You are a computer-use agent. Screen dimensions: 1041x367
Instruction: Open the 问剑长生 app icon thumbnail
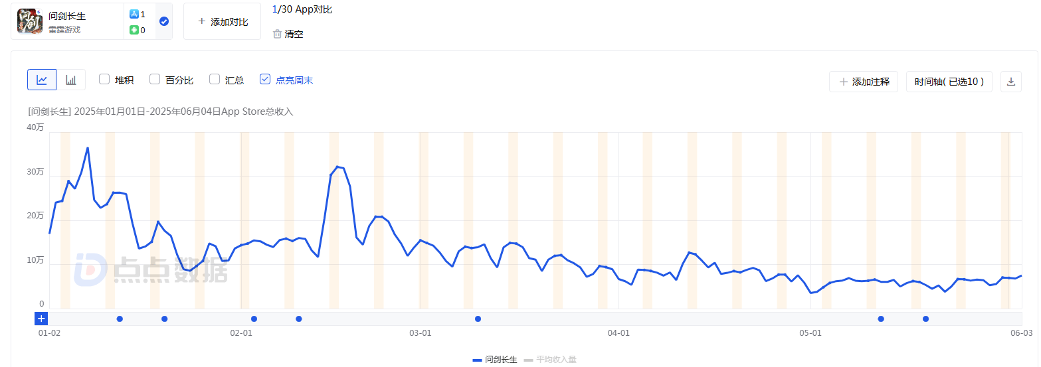[x=30, y=21]
